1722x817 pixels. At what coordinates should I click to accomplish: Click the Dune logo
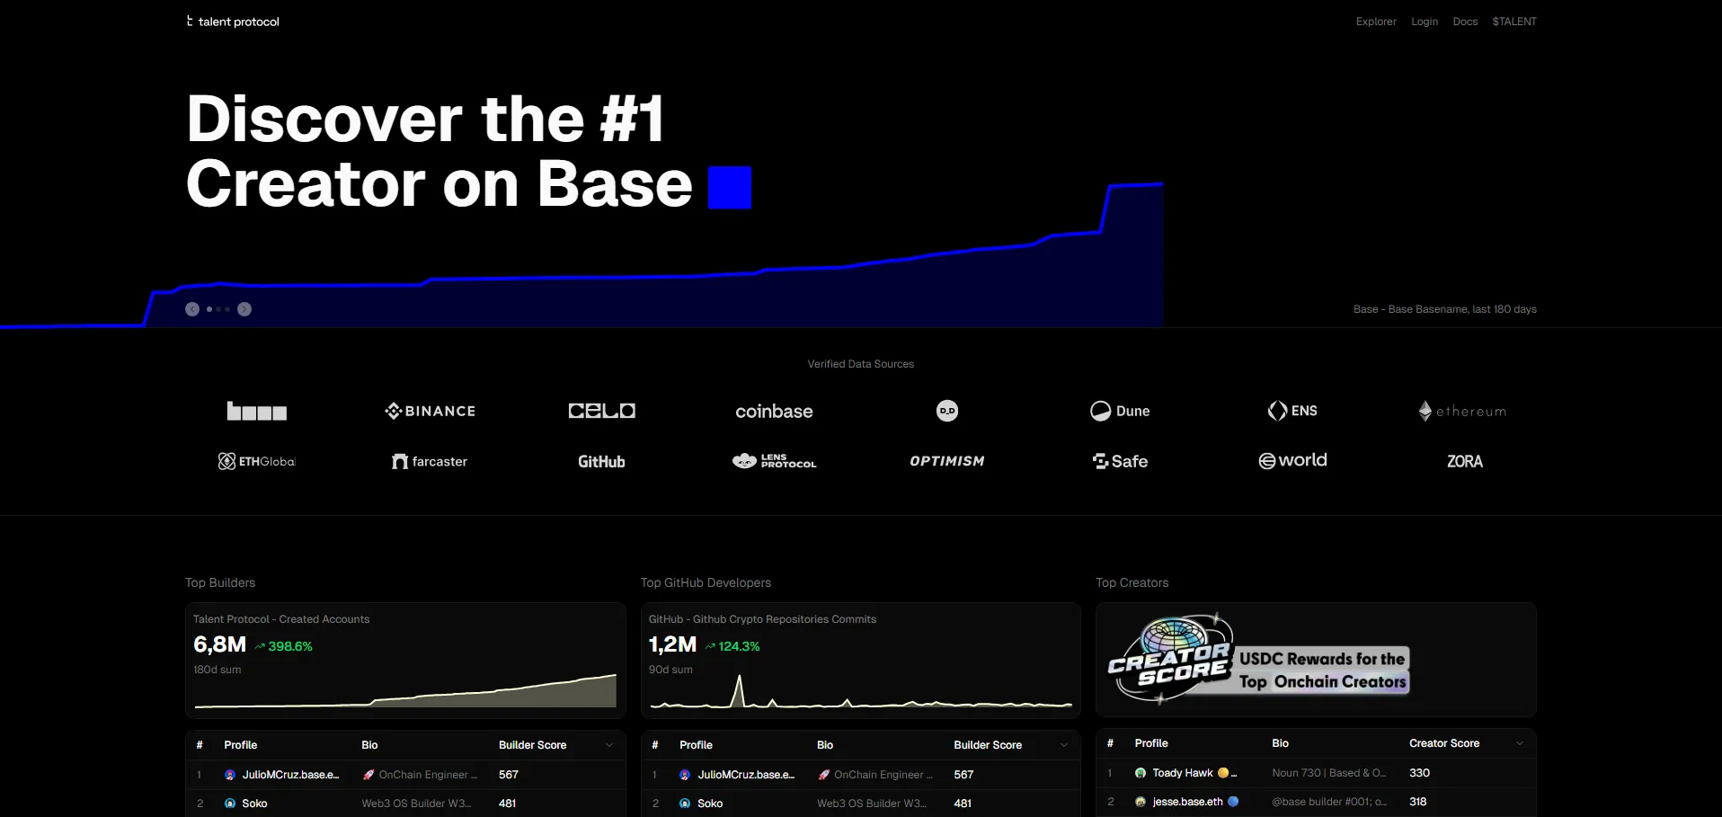tap(1120, 411)
